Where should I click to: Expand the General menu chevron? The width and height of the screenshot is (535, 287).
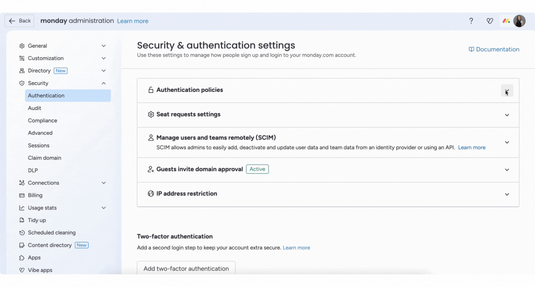[104, 46]
